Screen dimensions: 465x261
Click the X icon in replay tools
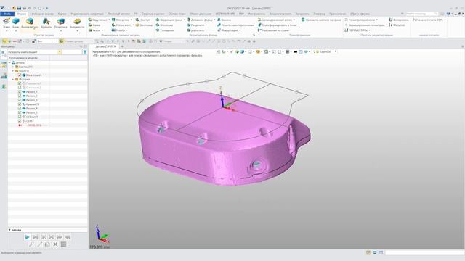(x=55, y=244)
